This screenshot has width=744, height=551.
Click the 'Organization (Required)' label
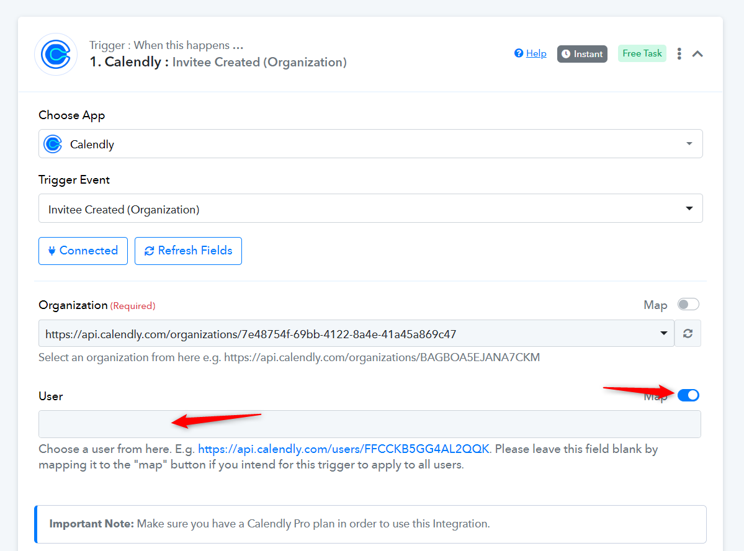coord(97,305)
